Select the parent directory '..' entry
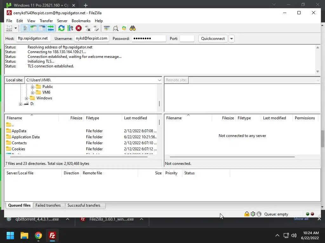This screenshot has height=243, width=325. [81, 125]
